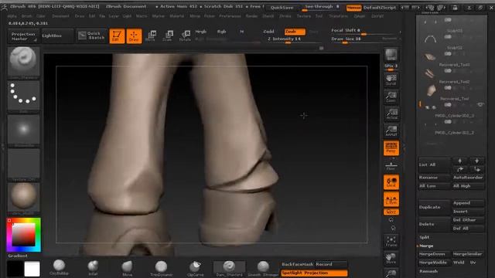Viewport: 495px width, 278px height.
Task: Toggle the Floor grid button
Action: coord(391,165)
